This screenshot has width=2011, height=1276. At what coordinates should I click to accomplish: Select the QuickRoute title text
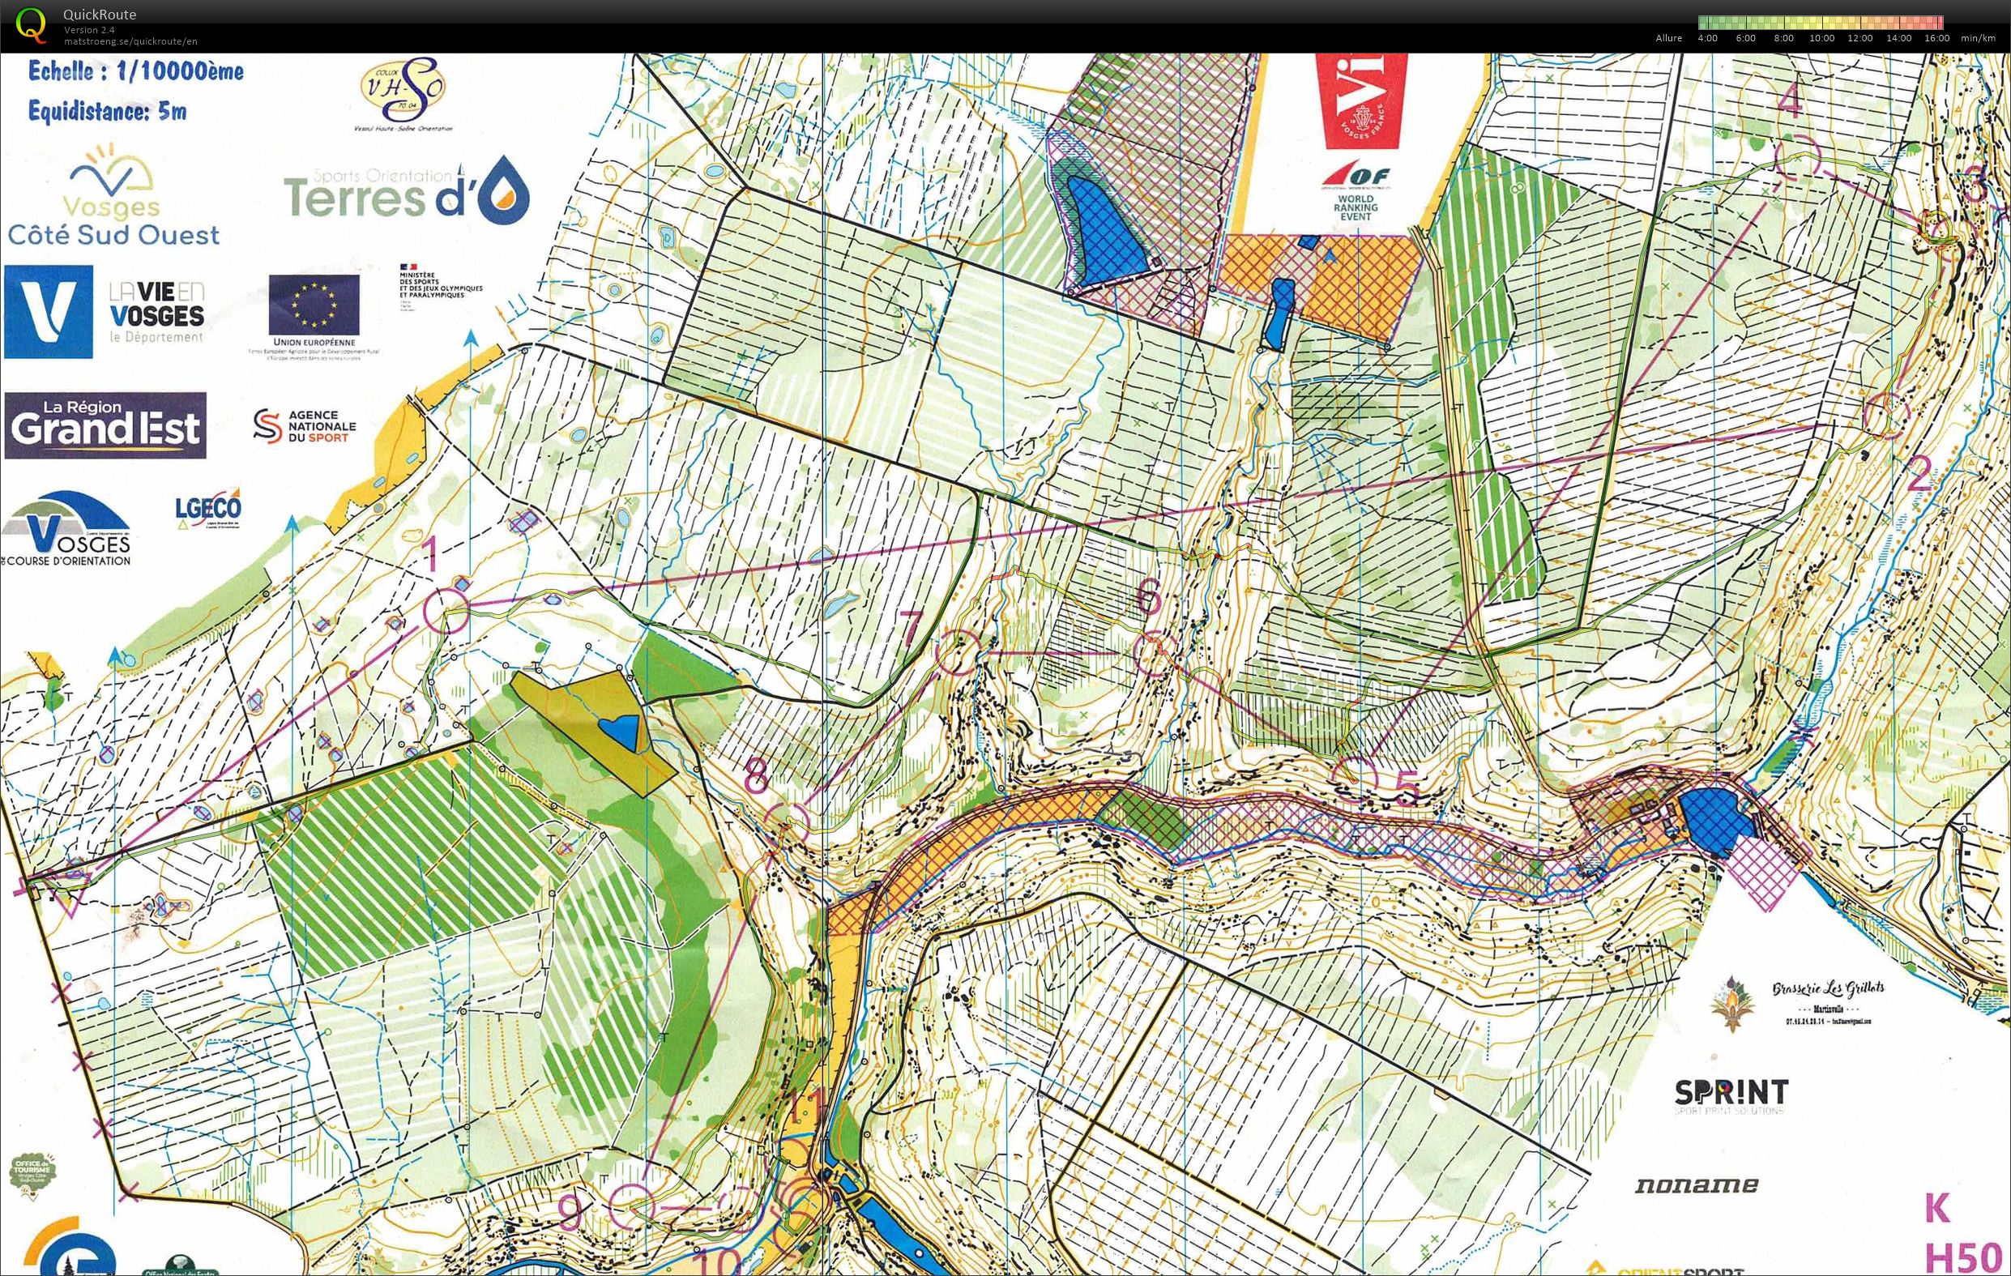(100, 15)
